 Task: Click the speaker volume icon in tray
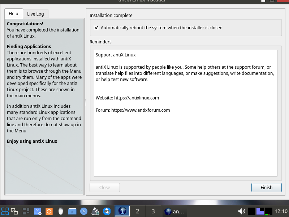(241, 211)
